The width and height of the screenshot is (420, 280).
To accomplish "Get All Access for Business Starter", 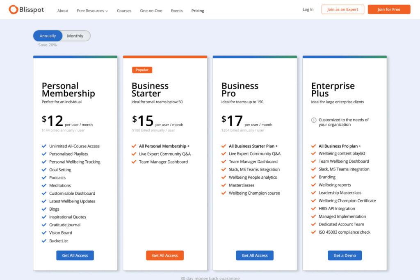I will [x=165, y=255].
